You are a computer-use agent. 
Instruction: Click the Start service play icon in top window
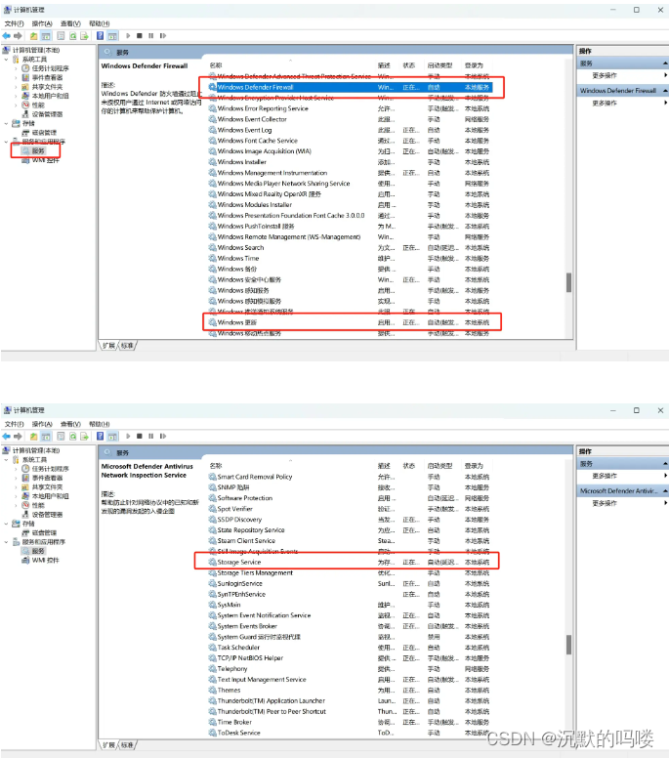(x=128, y=36)
